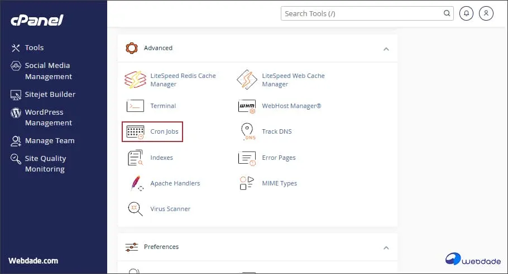This screenshot has height=274, width=508.
Task: Click the Manage Team people icon
Action: coord(16,141)
